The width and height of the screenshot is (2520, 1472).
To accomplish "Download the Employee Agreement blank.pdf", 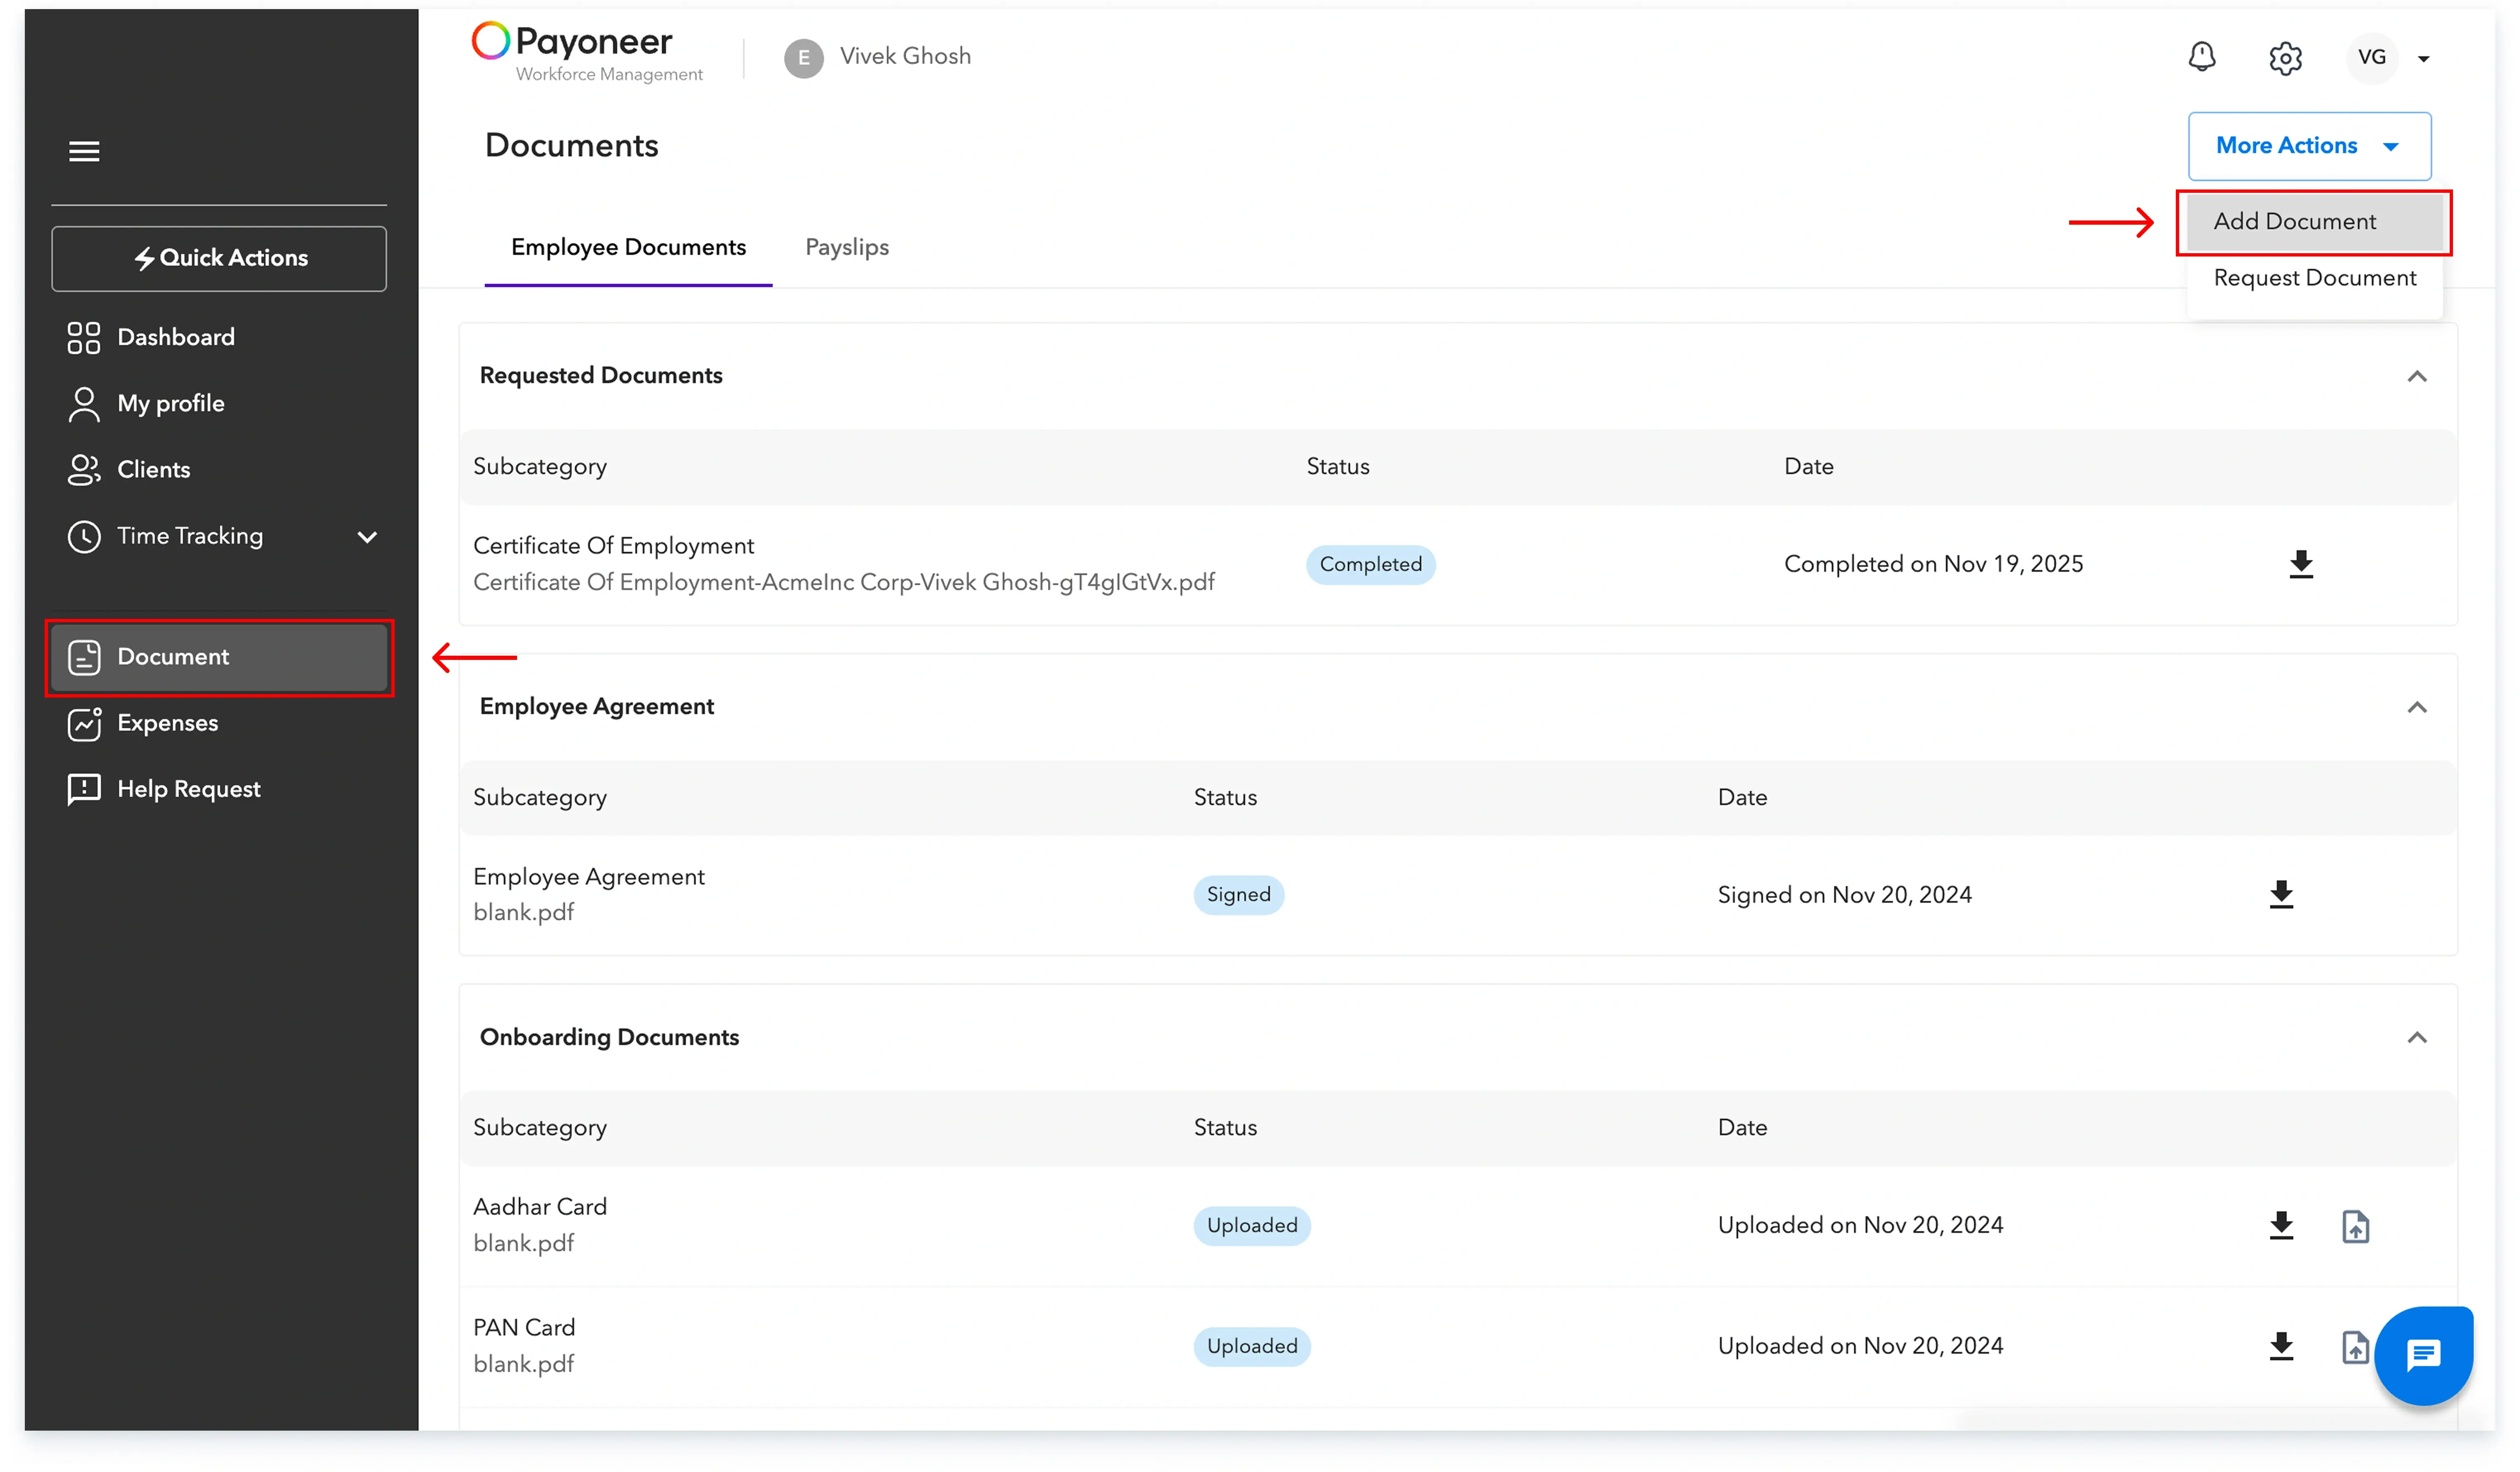I will tap(2280, 894).
